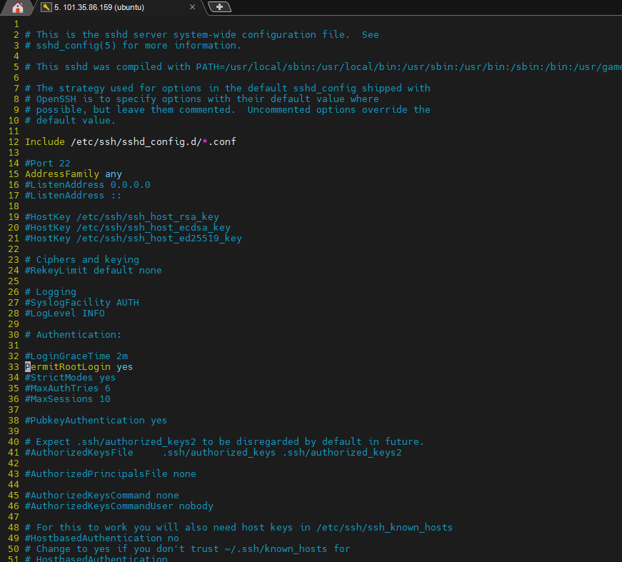The image size is (622, 562).
Task: Click the AddressFamily any line
Action: 71,174
